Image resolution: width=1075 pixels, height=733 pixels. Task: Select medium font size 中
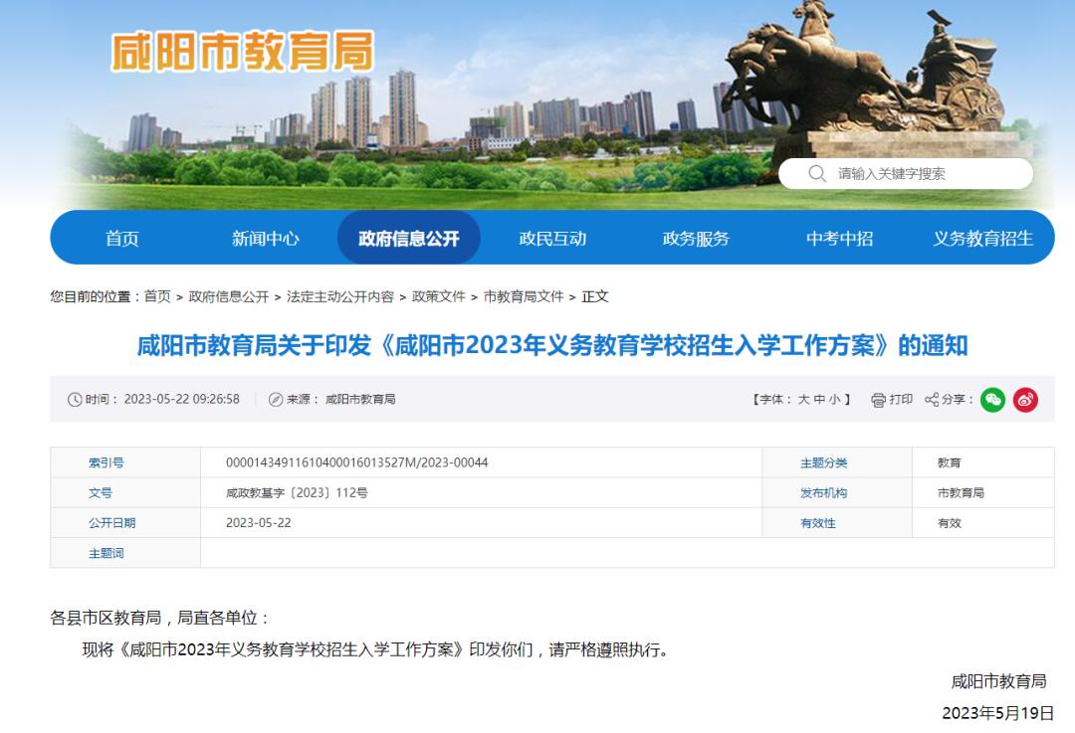coord(819,399)
